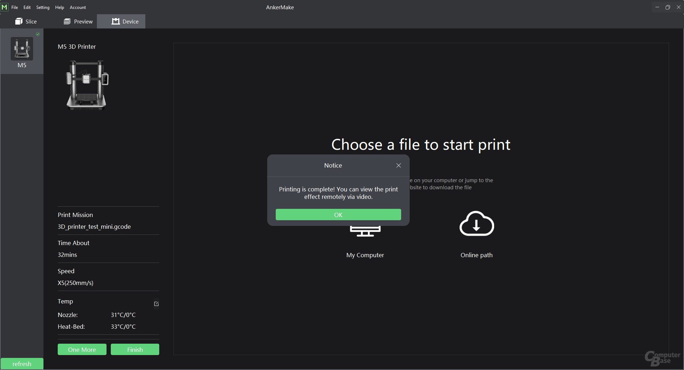Close the Notice dialog with X
The image size is (684, 370).
pos(398,165)
